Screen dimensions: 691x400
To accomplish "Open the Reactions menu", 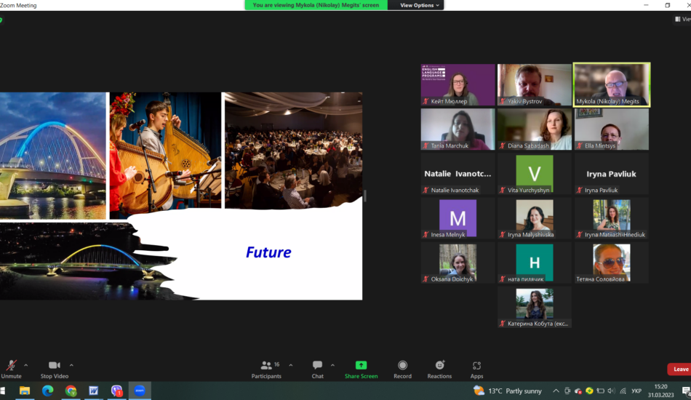I will [x=439, y=365].
